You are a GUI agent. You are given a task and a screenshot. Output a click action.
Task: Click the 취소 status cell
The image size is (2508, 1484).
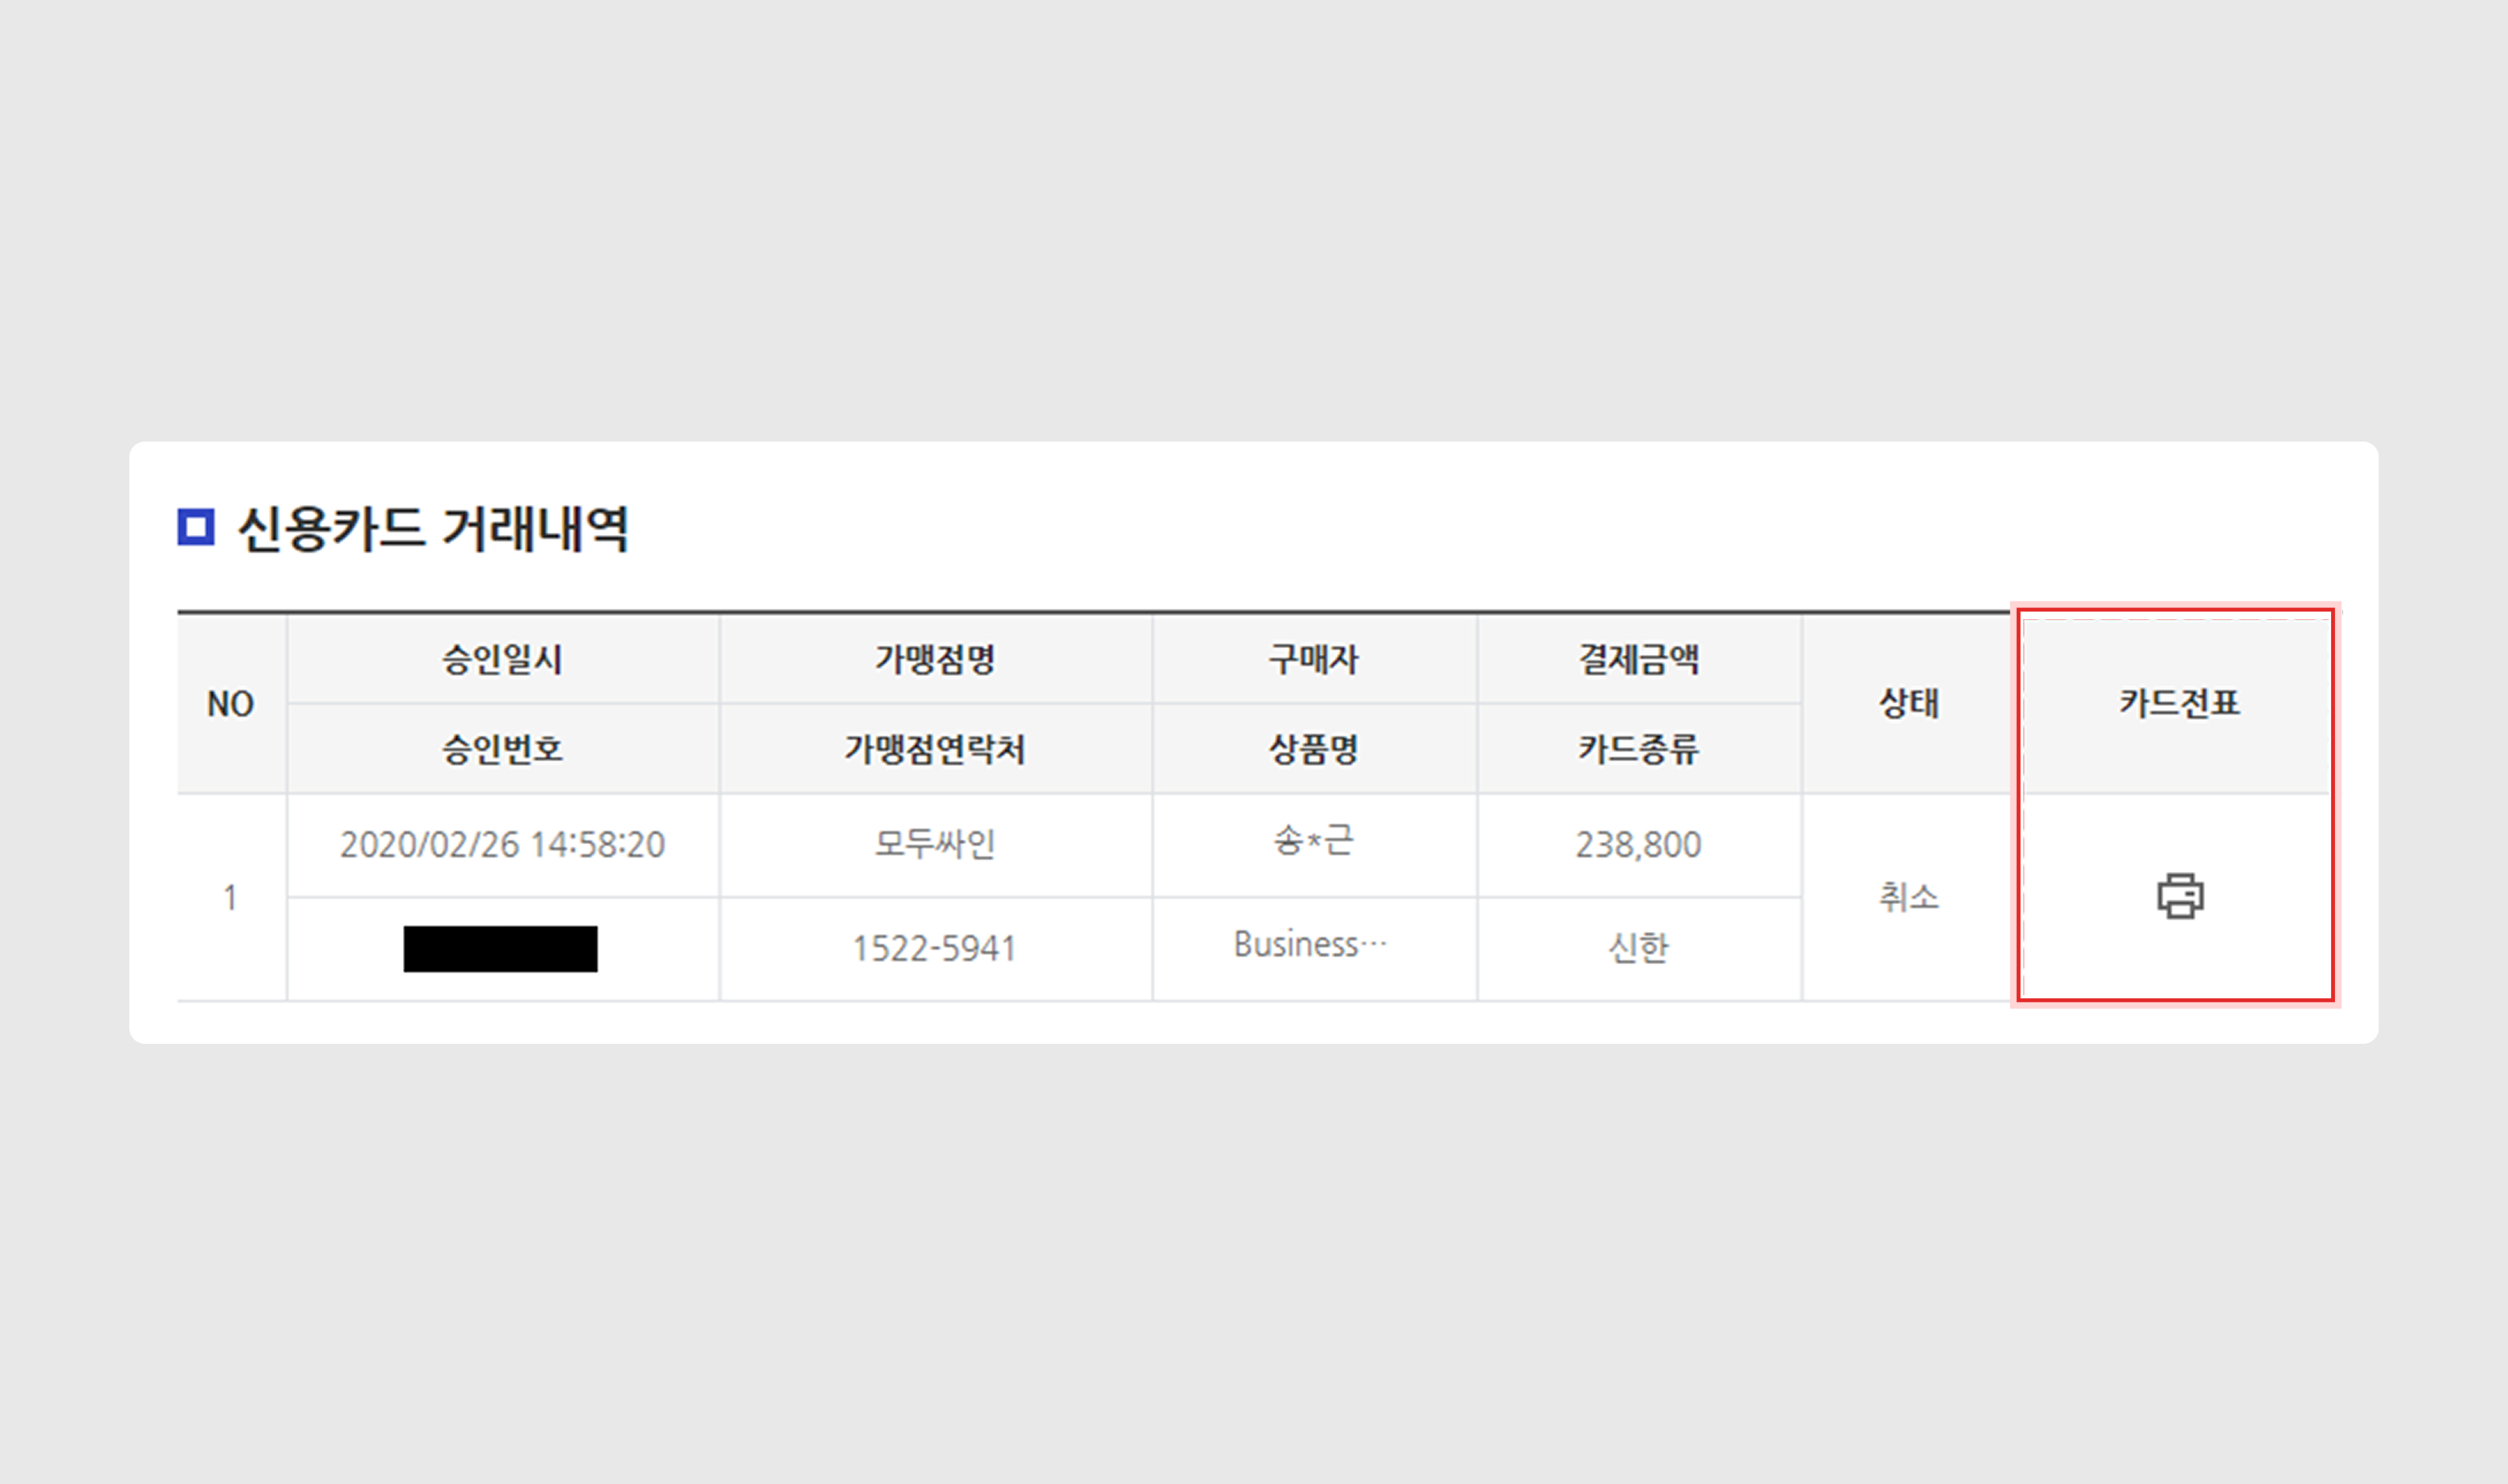click(x=1908, y=897)
